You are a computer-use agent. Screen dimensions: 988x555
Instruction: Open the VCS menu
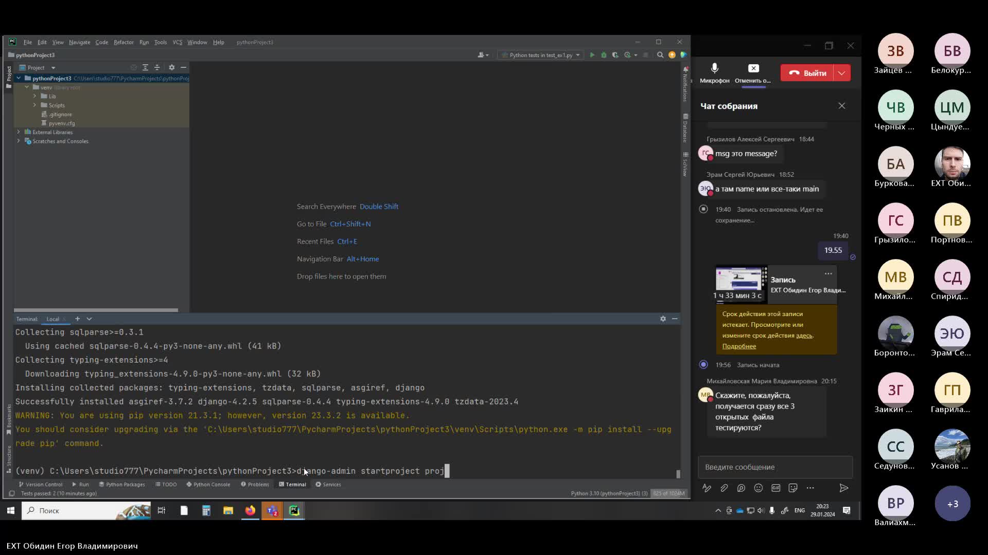pos(178,42)
